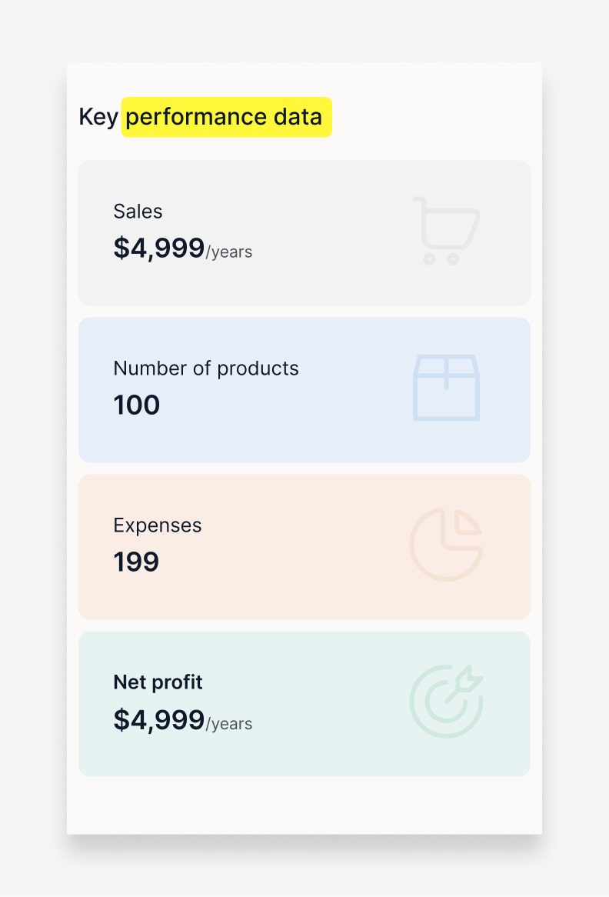Select the Number of products card
Image resolution: width=609 pixels, height=897 pixels.
(x=304, y=390)
